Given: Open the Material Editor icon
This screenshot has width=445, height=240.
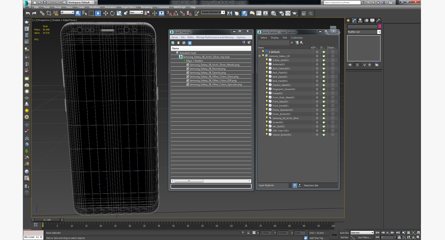Looking at the screenshot, I should click(273, 13).
